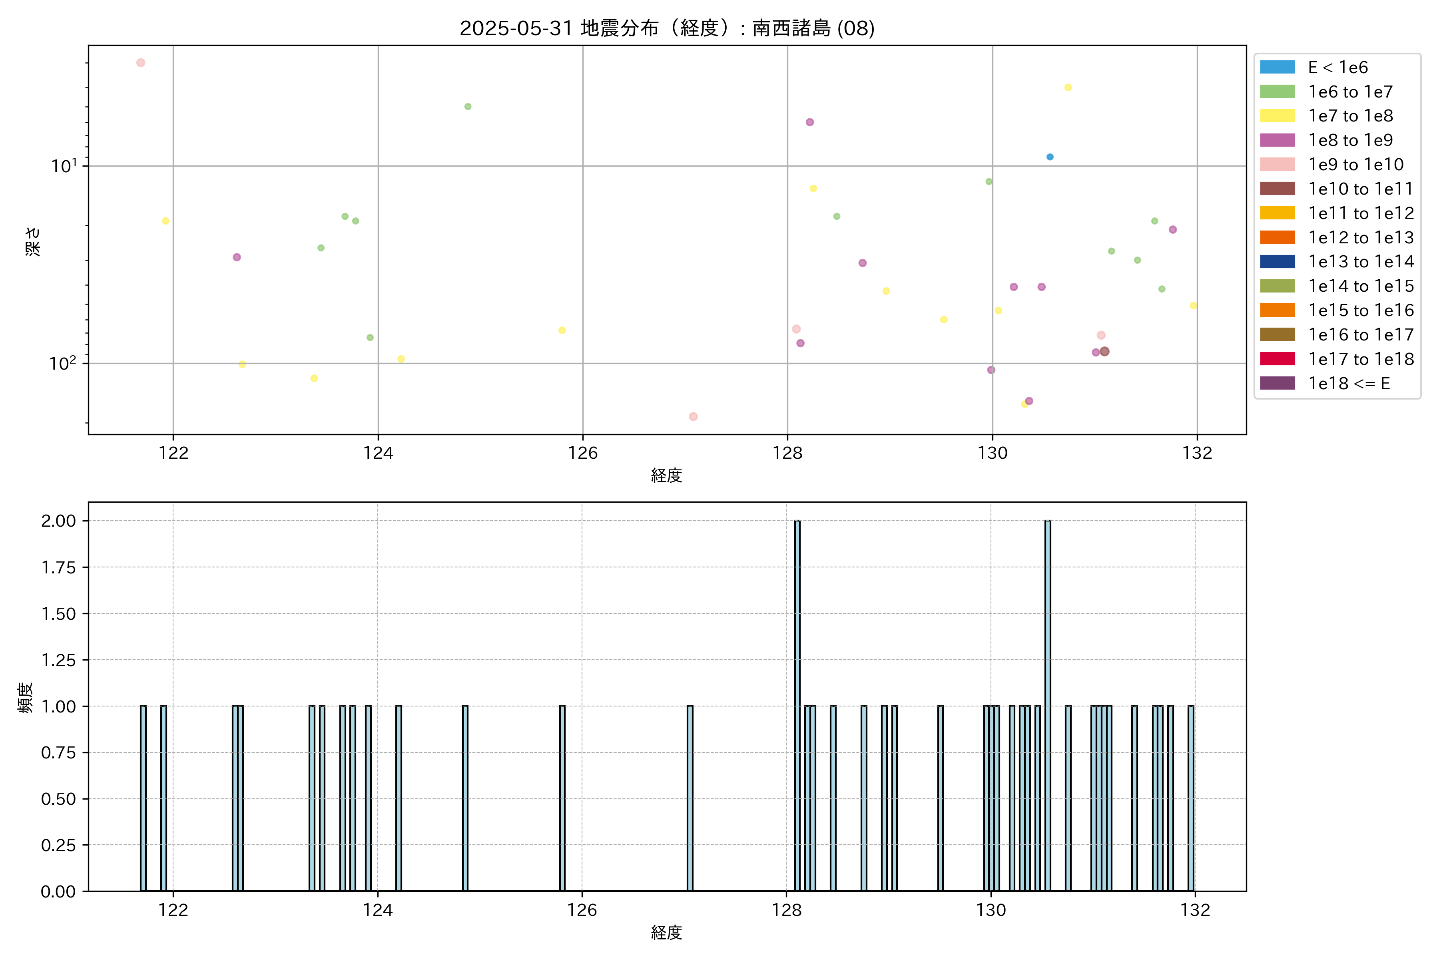Click the blue scatter point near longitude 130.5
The width and height of the screenshot is (1439, 959).
click(x=1050, y=157)
